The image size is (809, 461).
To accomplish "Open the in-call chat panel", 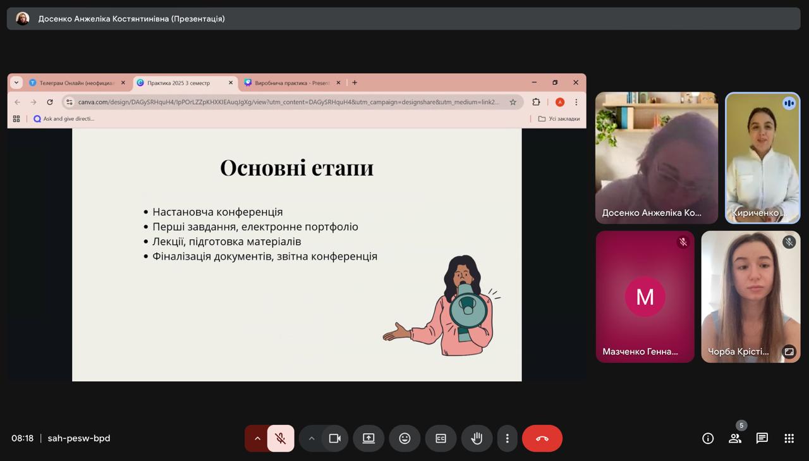I will (762, 438).
